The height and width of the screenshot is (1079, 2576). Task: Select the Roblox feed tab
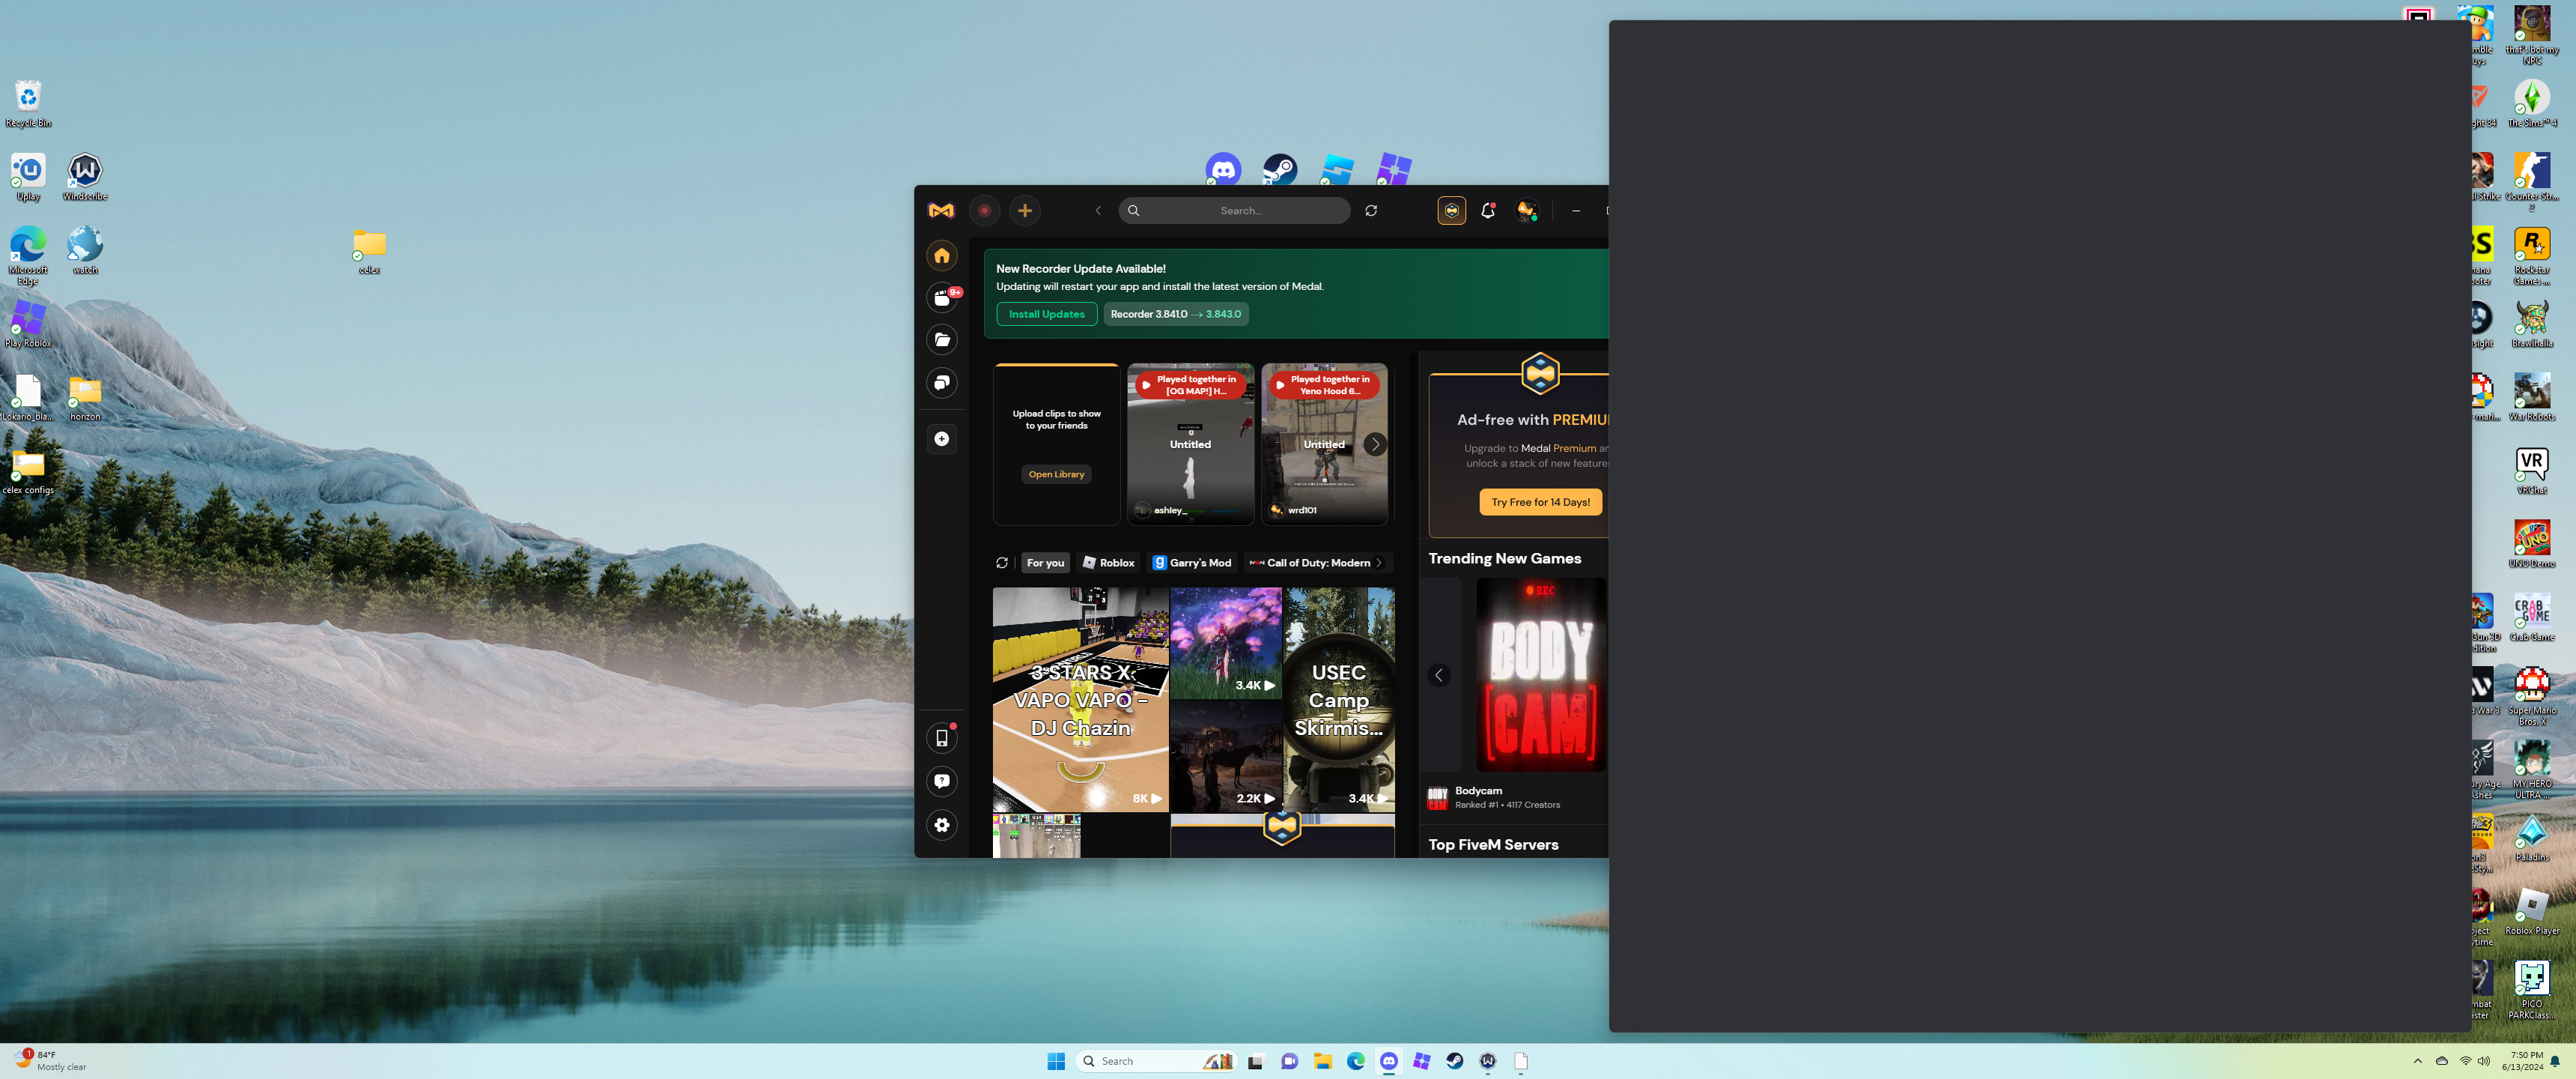point(1108,563)
